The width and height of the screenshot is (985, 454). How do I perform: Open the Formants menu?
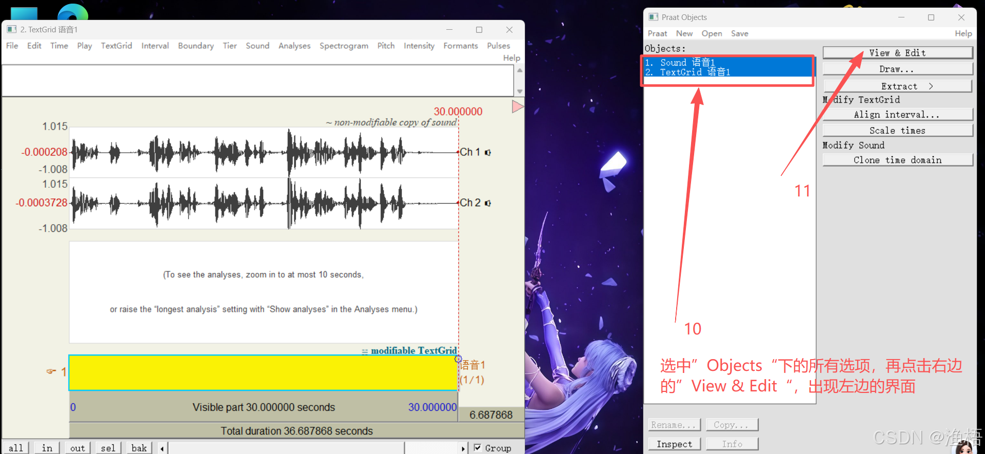(461, 46)
